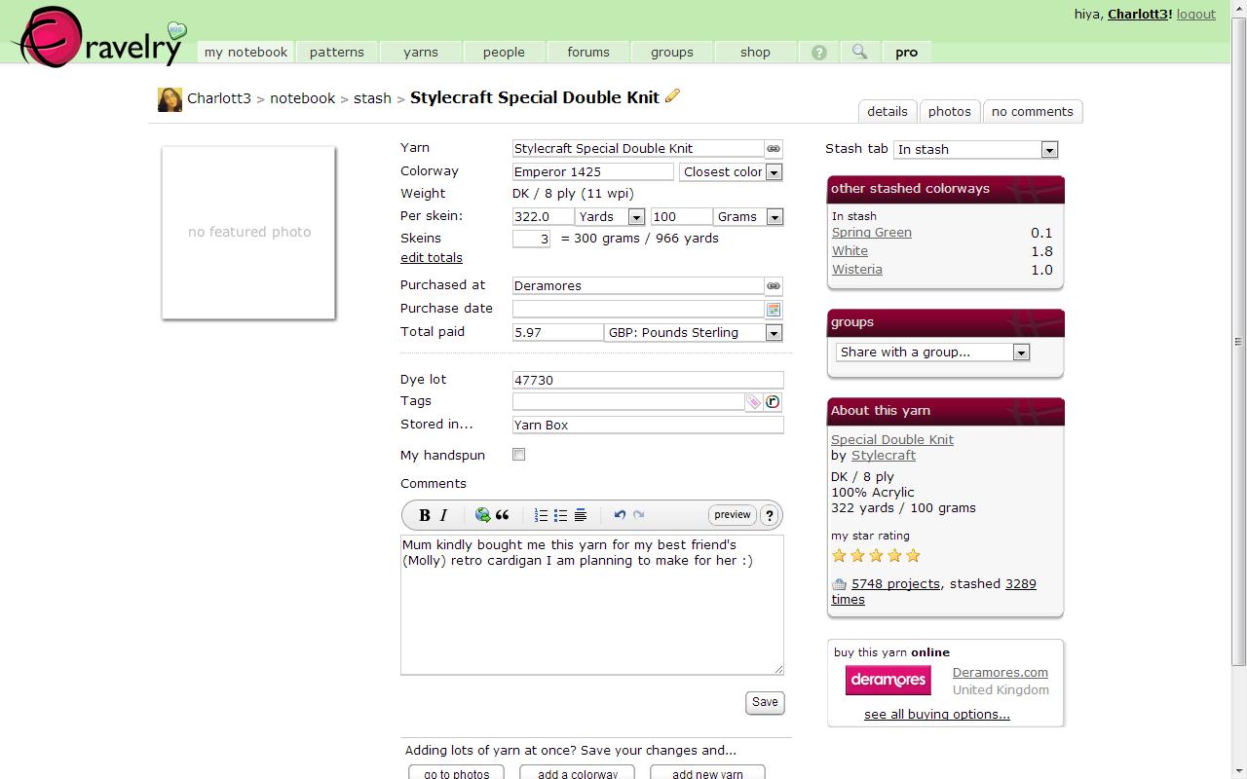
Task: Insert a hyperlink using the globe icon
Action: coord(482,515)
